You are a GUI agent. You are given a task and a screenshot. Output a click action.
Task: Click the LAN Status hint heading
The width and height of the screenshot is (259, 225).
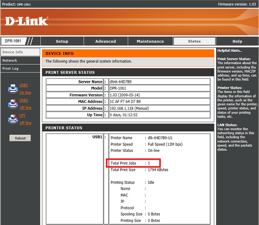click(x=227, y=125)
